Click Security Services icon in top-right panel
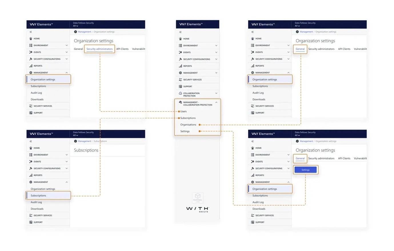Viewport: 394px width, 251px height. (253, 106)
